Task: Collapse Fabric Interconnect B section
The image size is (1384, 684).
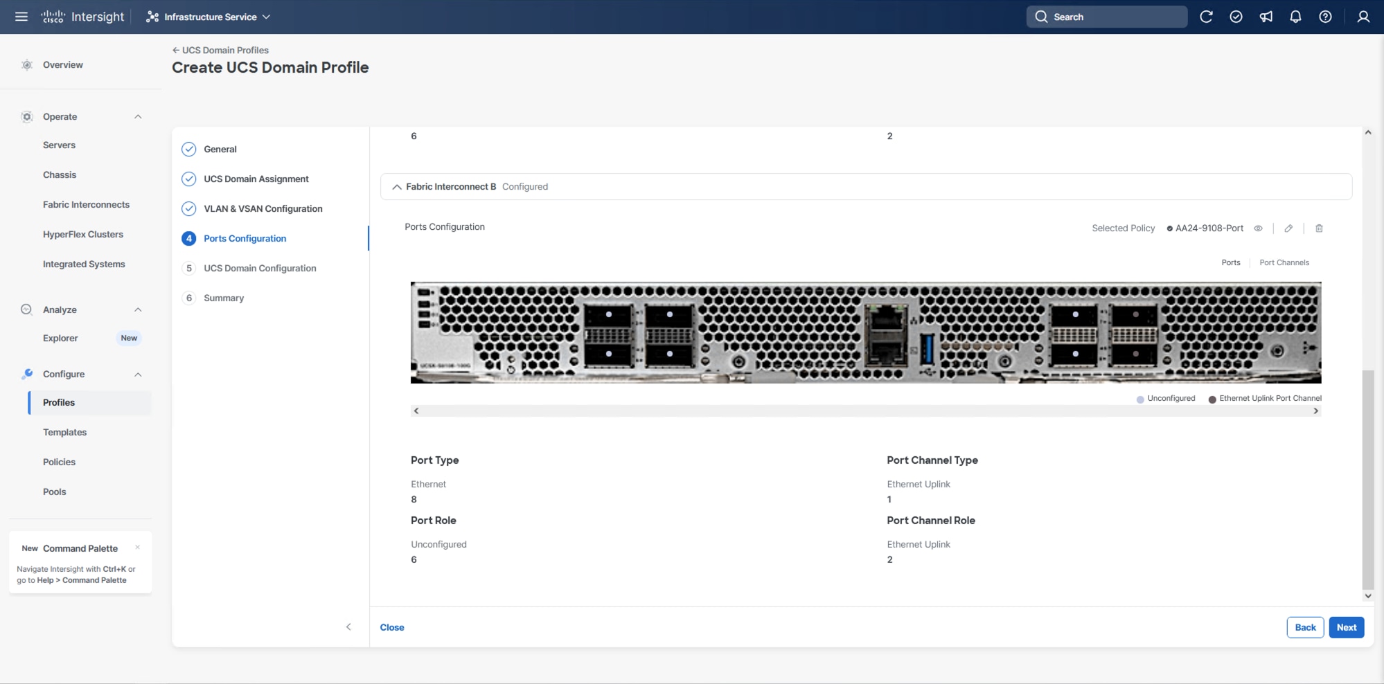Action: (397, 187)
